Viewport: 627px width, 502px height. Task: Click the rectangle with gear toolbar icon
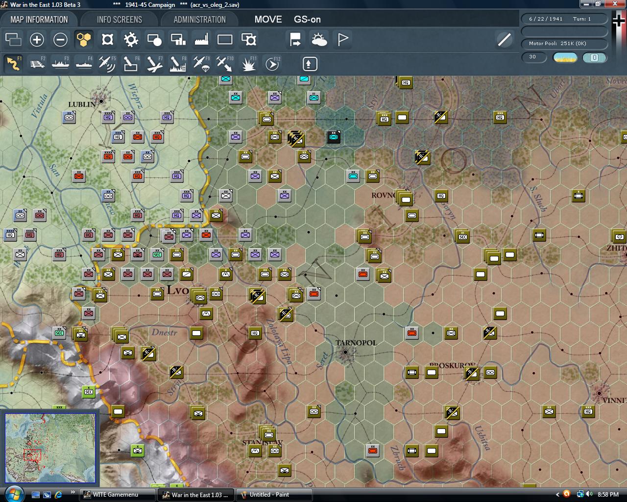[249, 40]
